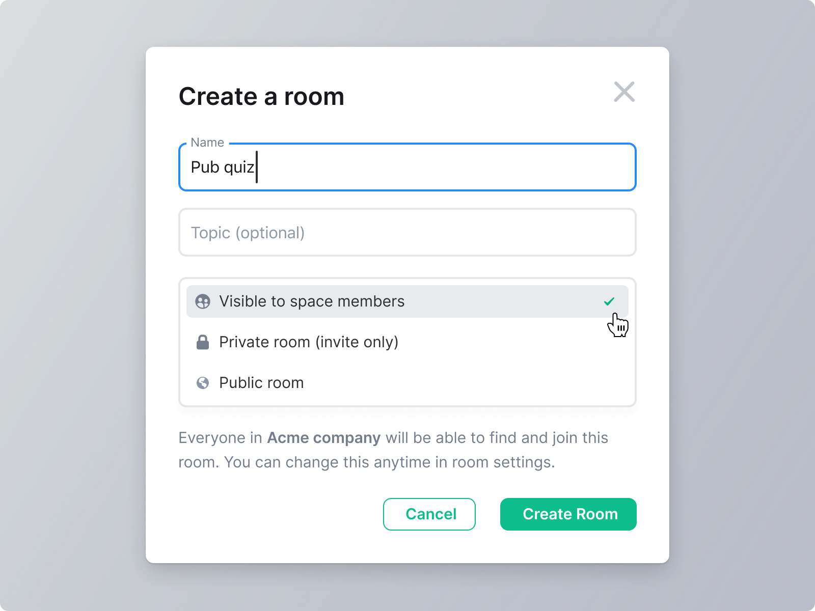This screenshot has width=815, height=611.
Task: Click the Private room label text
Action: point(309,342)
